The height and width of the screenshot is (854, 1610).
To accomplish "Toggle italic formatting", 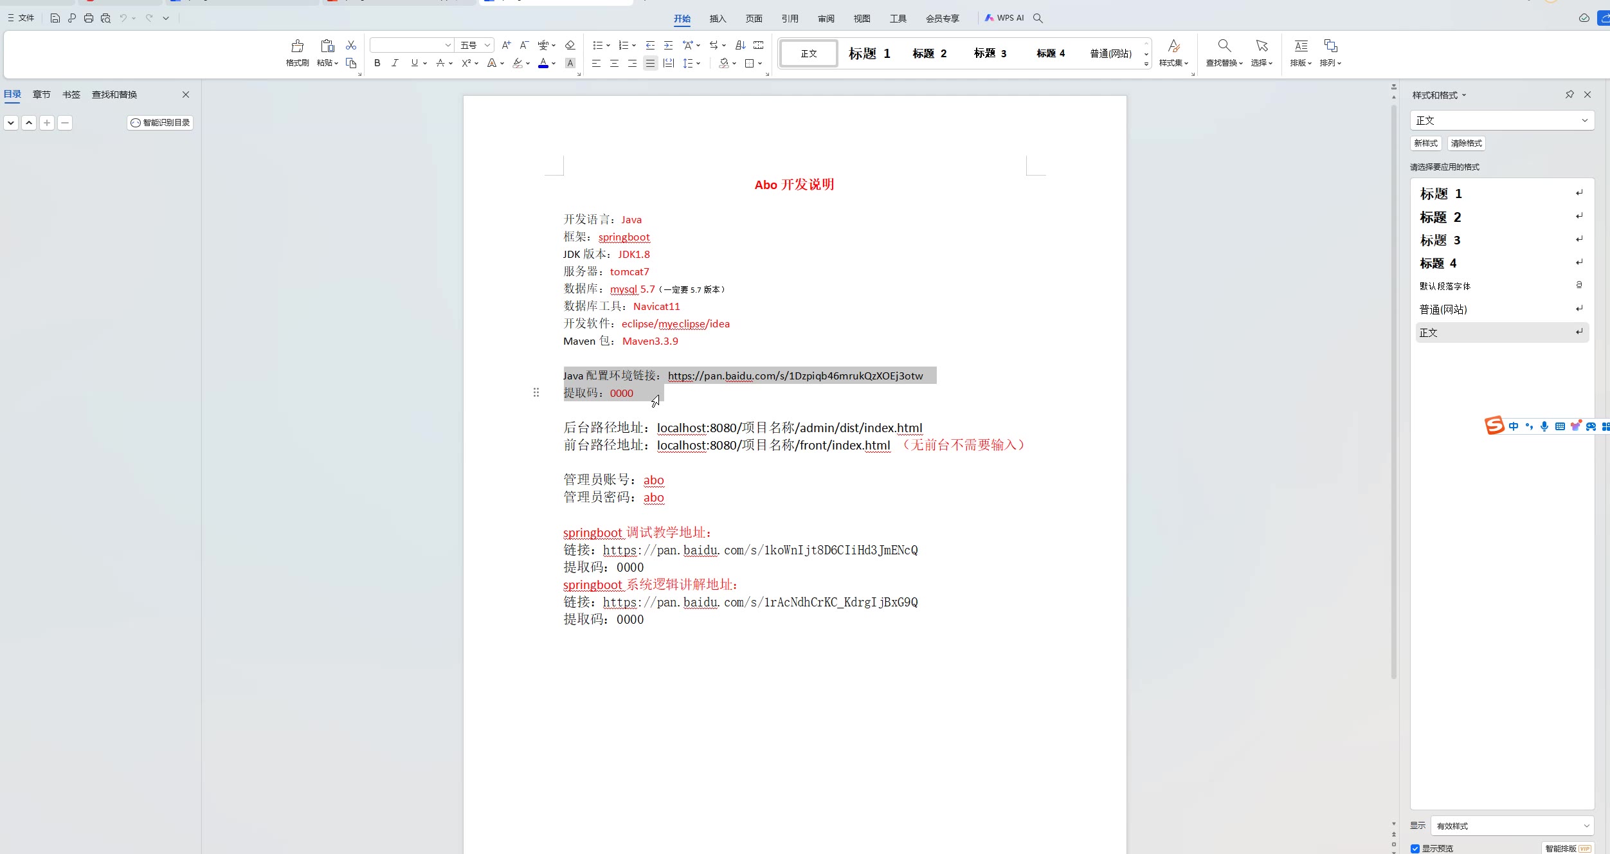I will pos(395,63).
